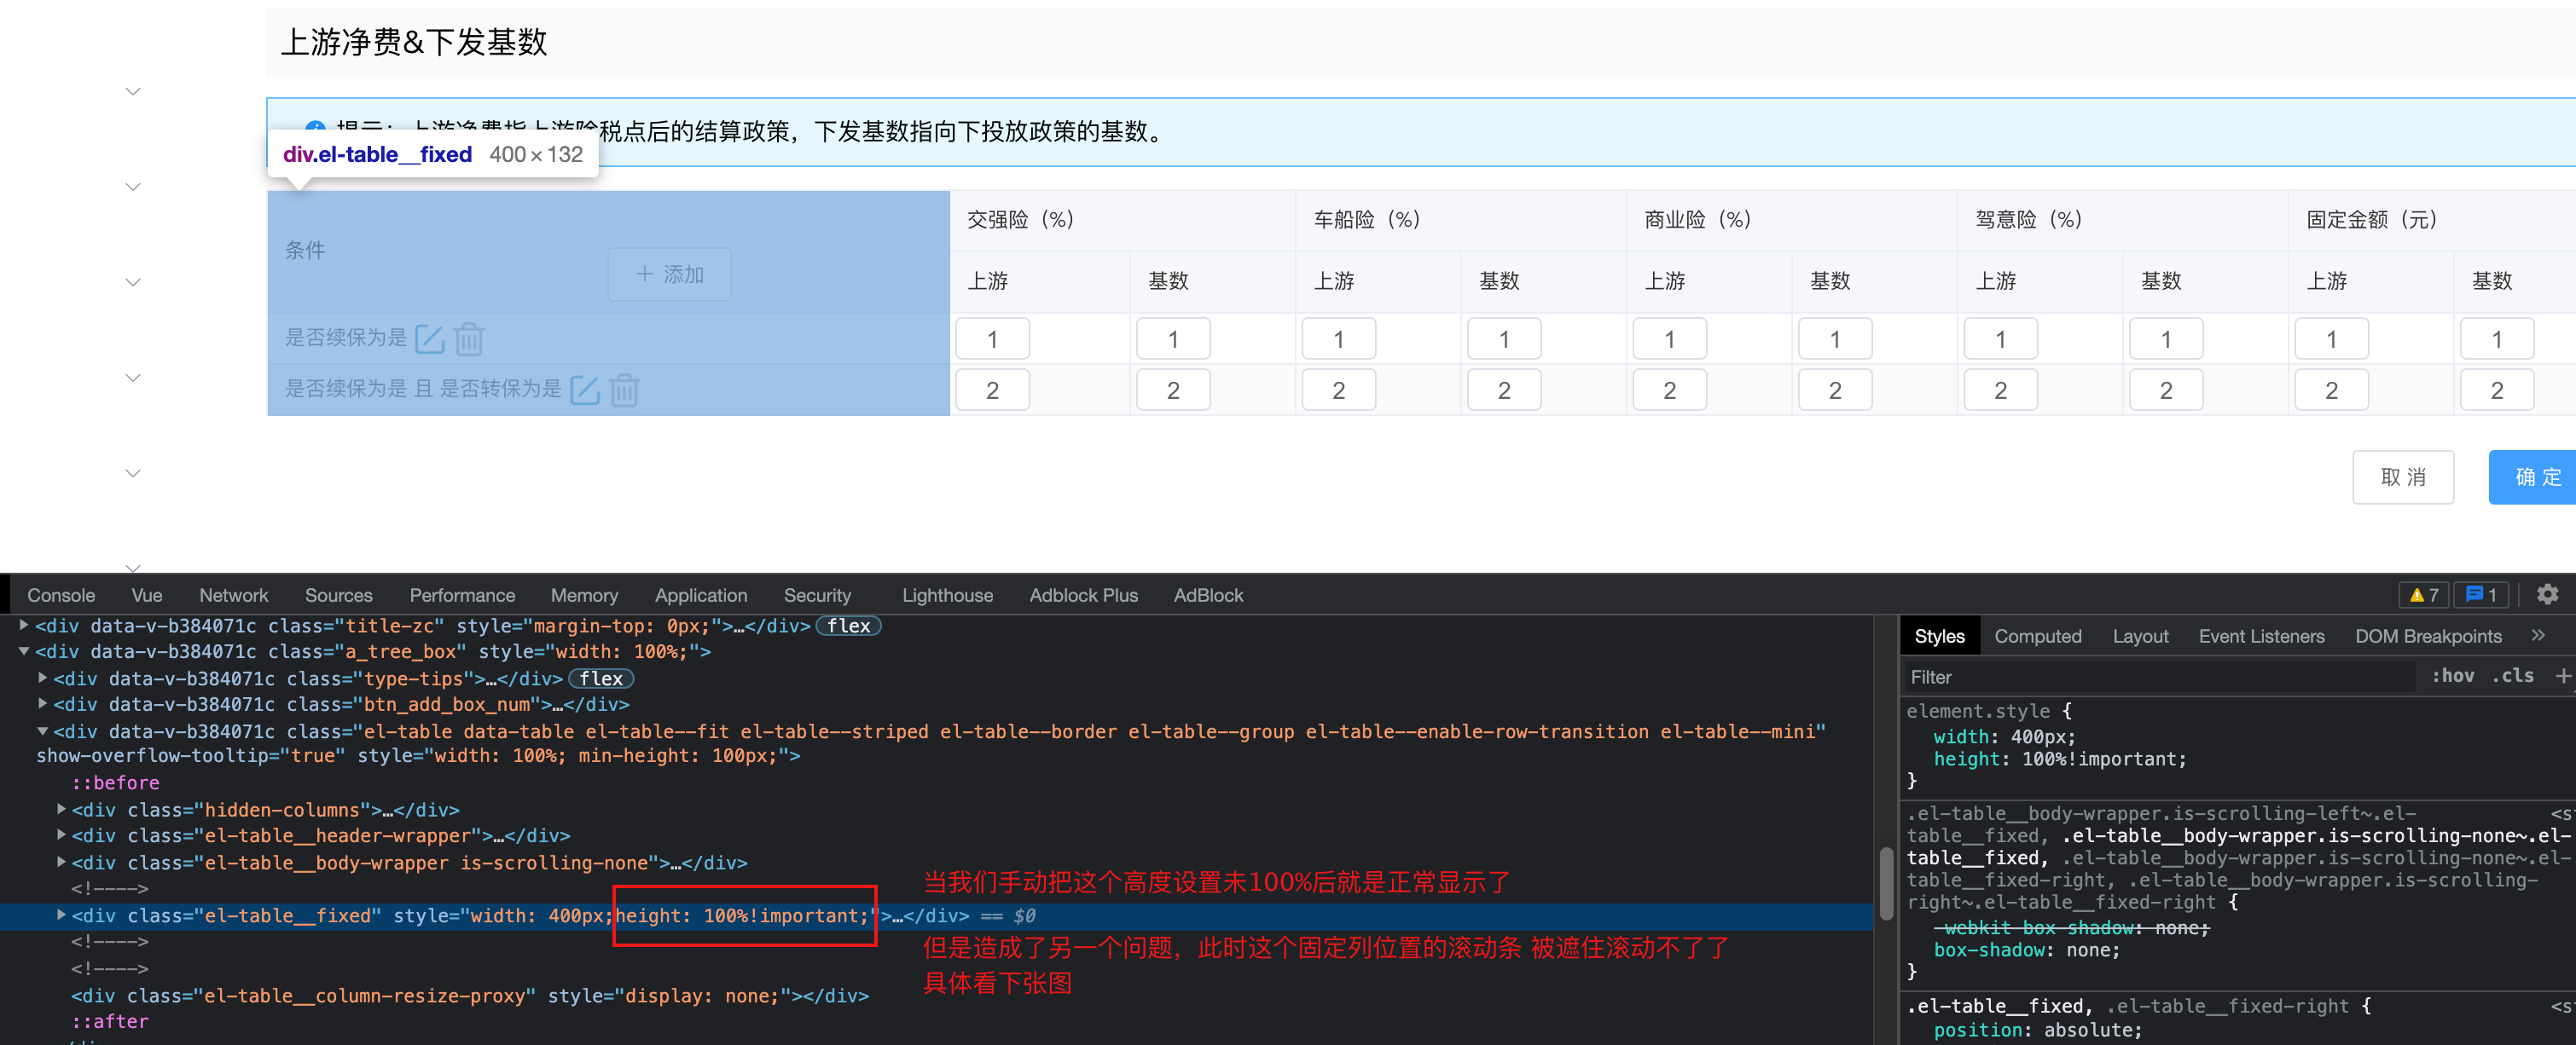The width and height of the screenshot is (2576, 1045).
Task: Delete the 是否续保为是 且 是否转保为是 row
Action: [624, 390]
